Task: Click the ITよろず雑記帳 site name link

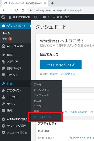Action: point(22,17)
